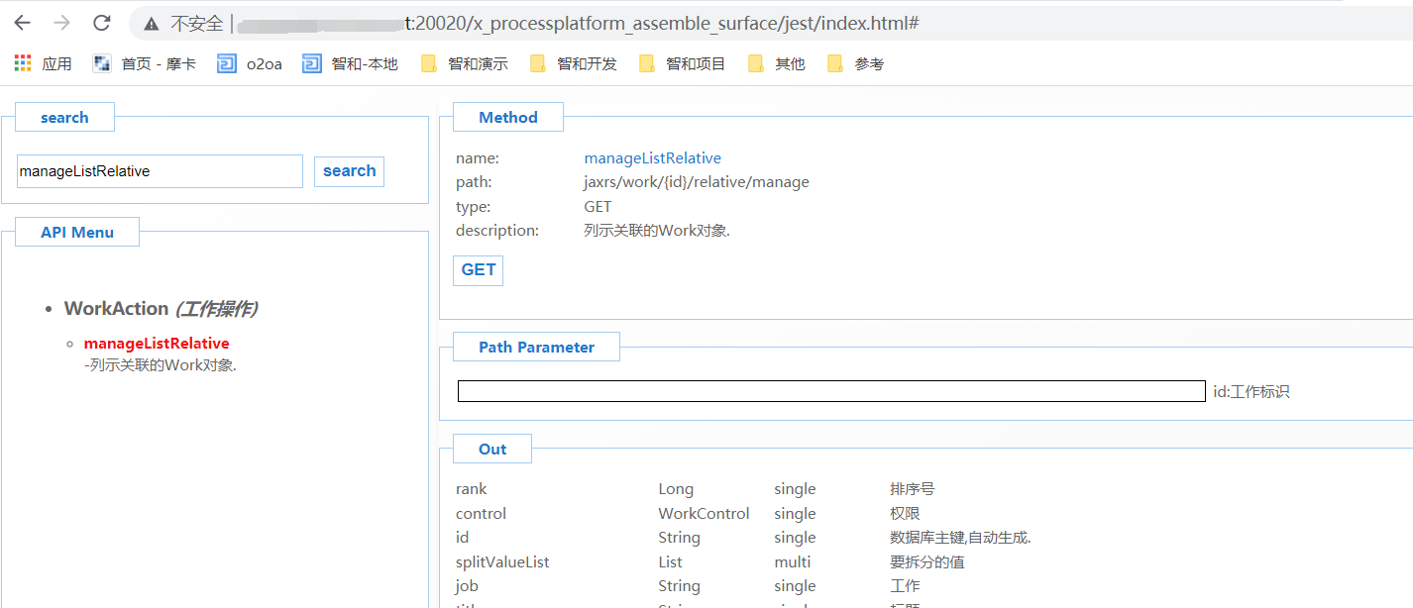Click the type value GET text
Viewport: 1413px width, 608px height.
[598, 207]
